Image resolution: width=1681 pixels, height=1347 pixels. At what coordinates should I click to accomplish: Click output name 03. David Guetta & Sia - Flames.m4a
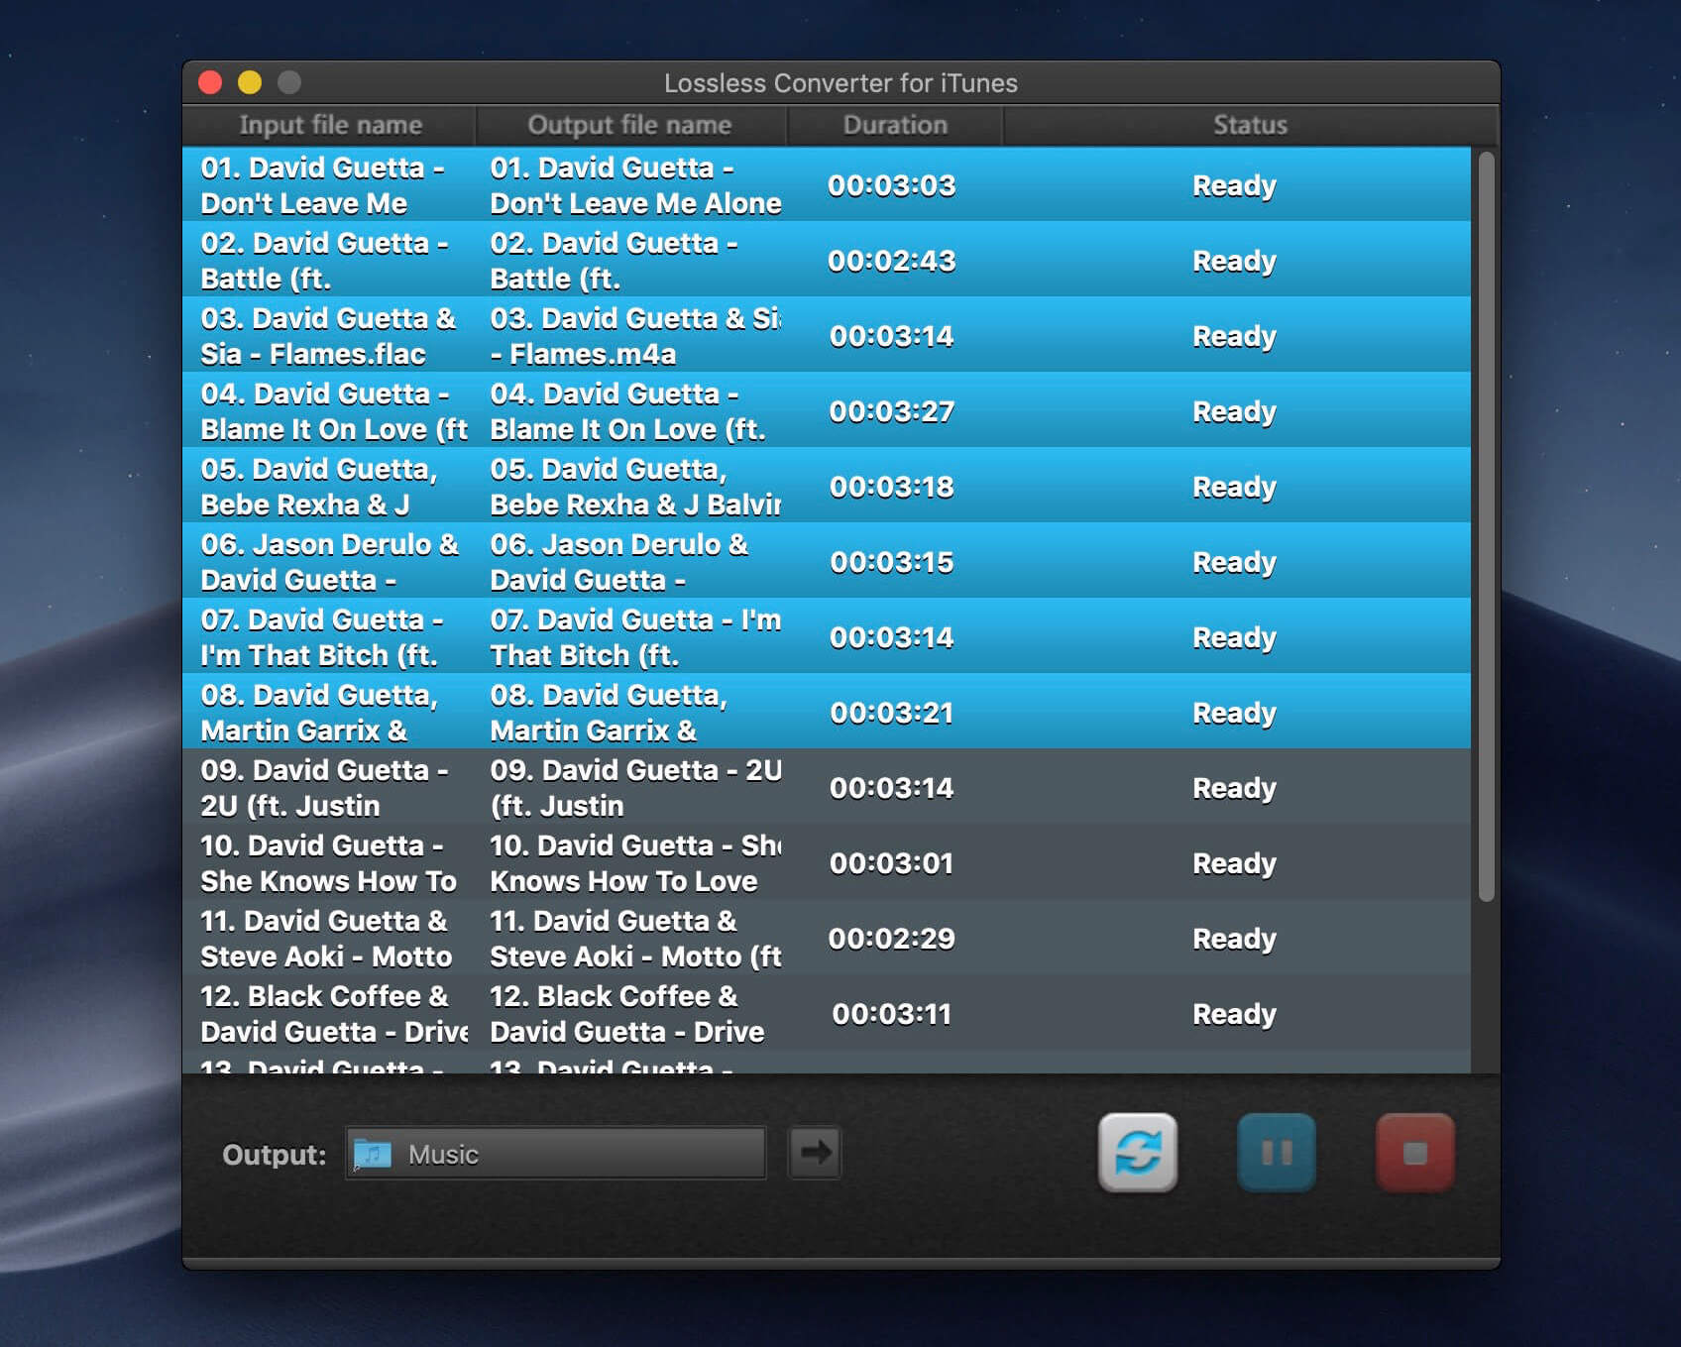(x=635, y=336)
